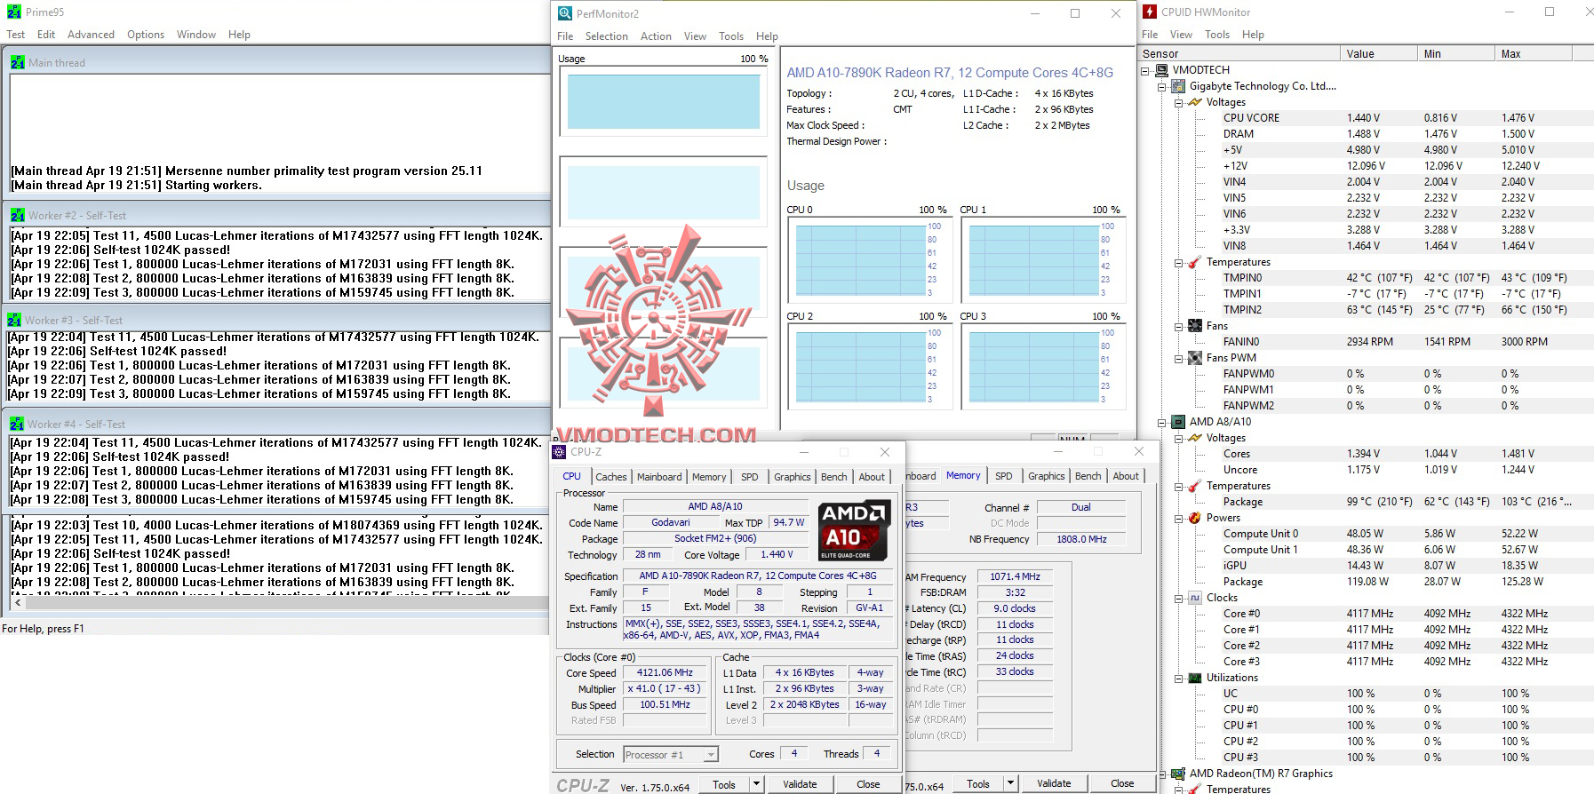Click the CPUID HWMonitor title bar icon
1594x794 pixels.
1150,12
